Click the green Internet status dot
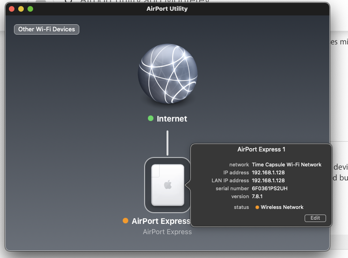This screenshot has height=258, width=348. (151, 118)
